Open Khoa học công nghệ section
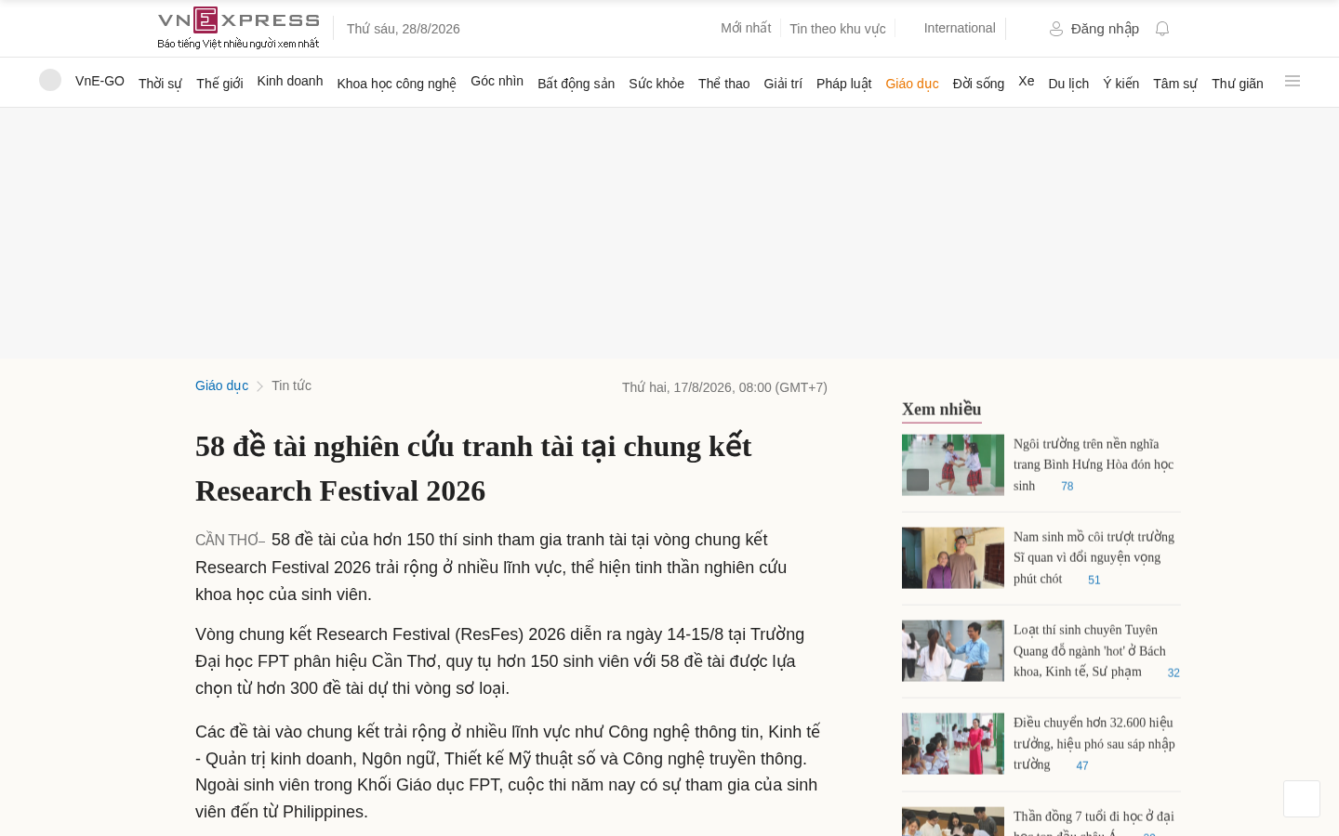The image size is (1339, 836). click(396, 84)
